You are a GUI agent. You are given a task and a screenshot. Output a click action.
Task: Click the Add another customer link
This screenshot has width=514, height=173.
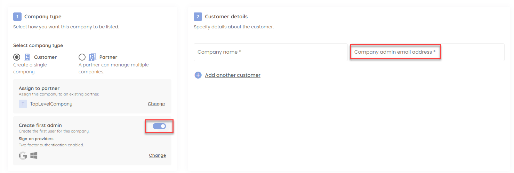point(233,75)
